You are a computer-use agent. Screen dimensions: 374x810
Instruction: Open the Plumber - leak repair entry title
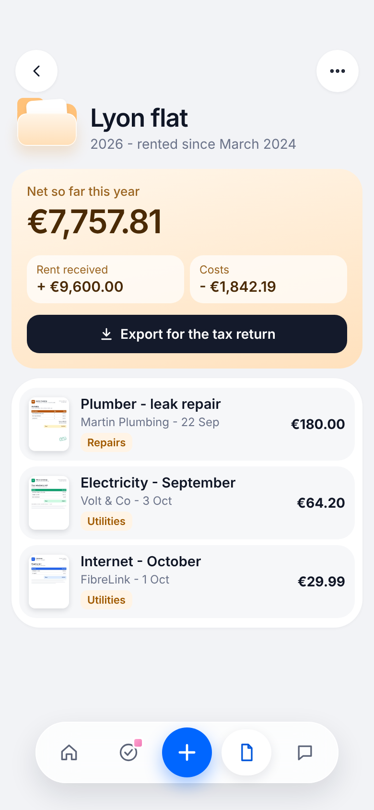[151, 404]
